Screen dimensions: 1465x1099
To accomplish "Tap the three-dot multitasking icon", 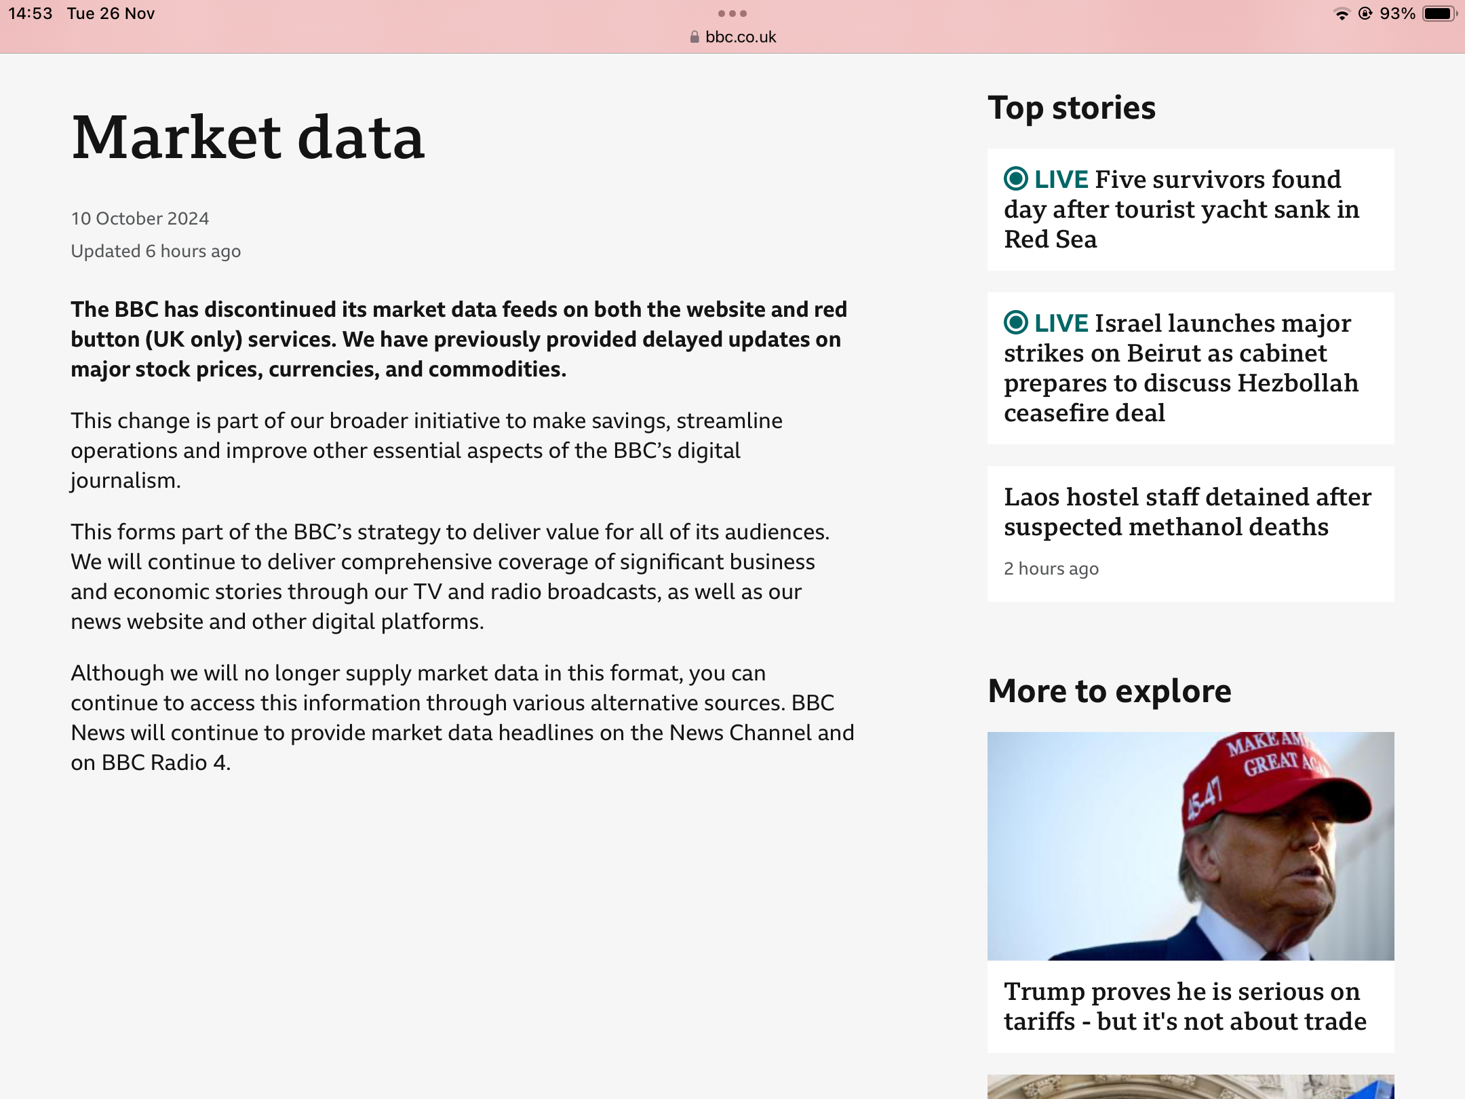I will [732, 14].
